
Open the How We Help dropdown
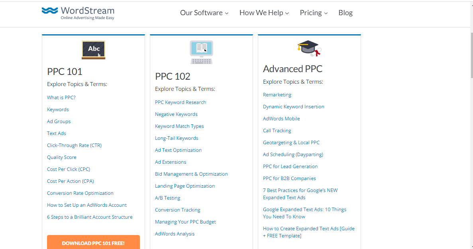pos(264,13)
